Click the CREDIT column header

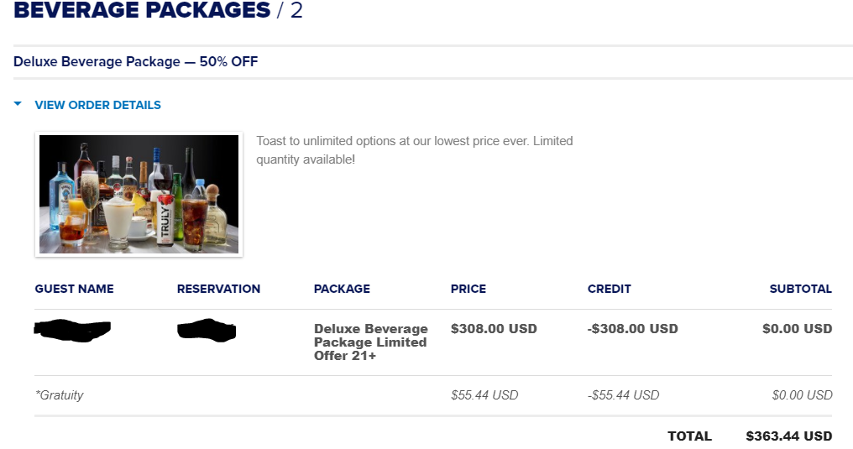610,289
